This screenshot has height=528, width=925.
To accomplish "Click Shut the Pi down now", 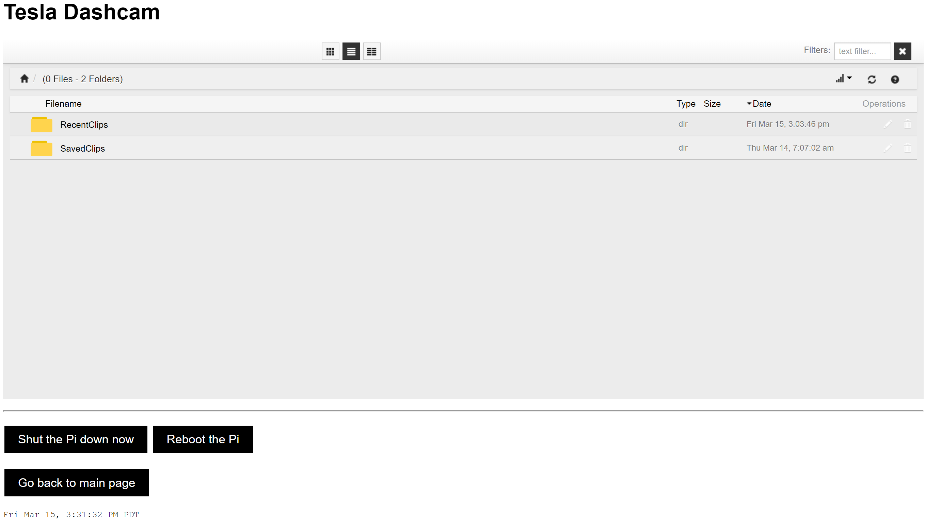I will point(76,439).
